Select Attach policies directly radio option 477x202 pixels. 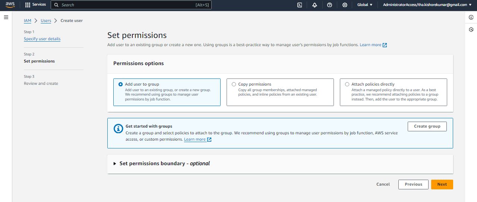347,84
